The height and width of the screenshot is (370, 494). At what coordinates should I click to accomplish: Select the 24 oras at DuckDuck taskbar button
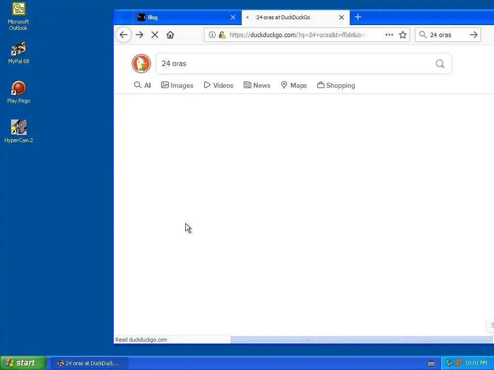click(89, 363)
